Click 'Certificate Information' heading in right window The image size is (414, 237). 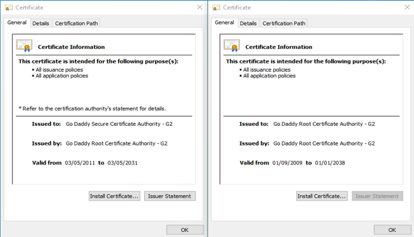pos(279,47)
